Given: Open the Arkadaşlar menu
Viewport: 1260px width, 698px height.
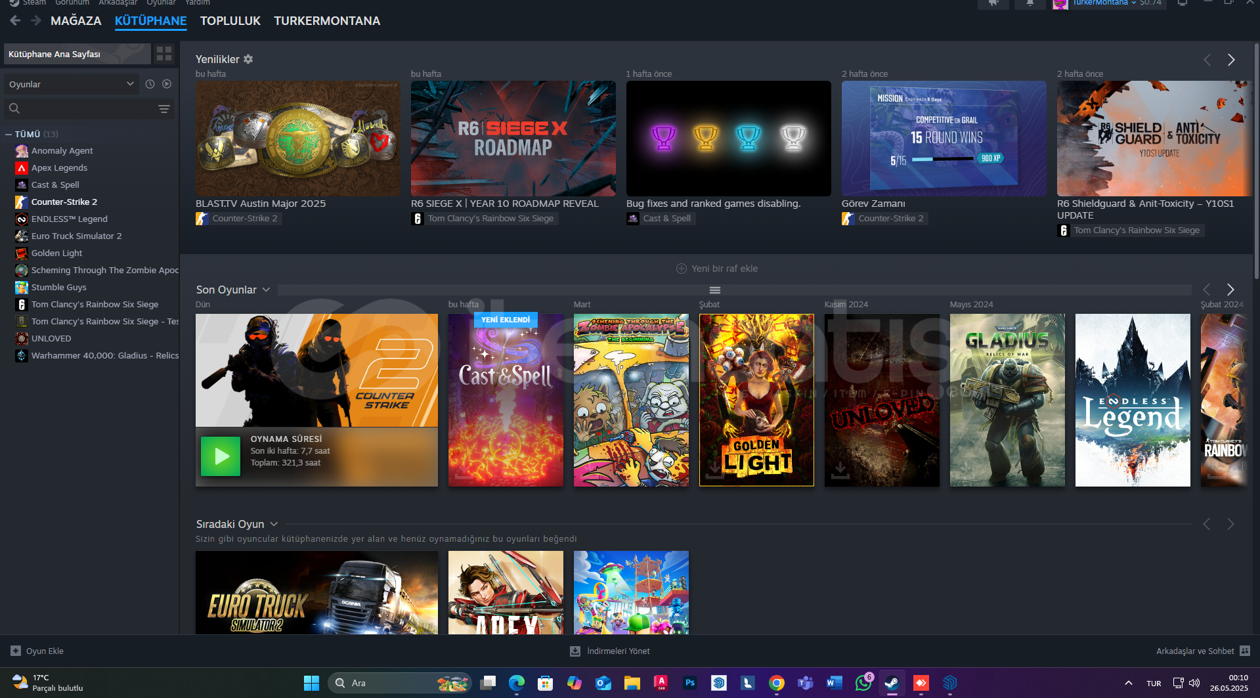Looking at the screenshot, I should pyautogui.click(x=118, y=3).
